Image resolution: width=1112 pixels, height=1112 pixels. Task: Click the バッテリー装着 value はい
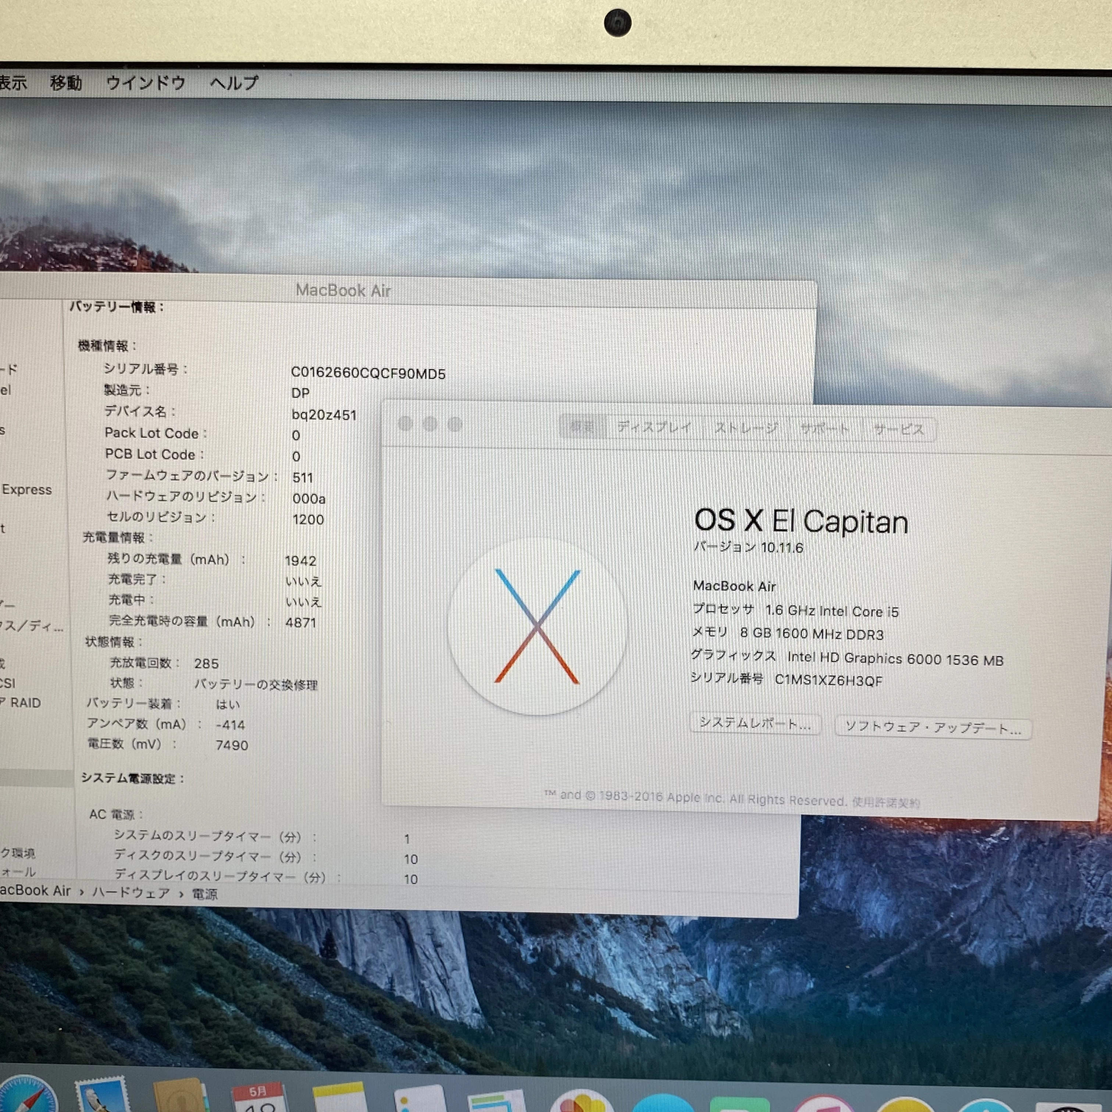227,705
